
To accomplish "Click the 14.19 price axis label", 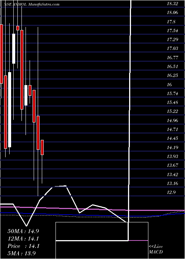I will [x=172, y=148].
